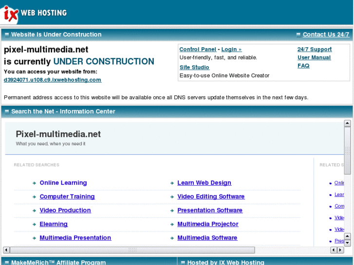Click the Pixel-multimedia.net frame heading
This screenshot has width=354, height=265.
tap(58, 134)
